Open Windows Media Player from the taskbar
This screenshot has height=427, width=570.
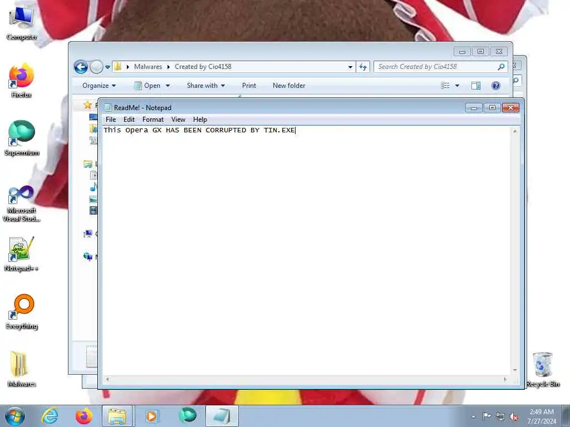pos(152,416)
